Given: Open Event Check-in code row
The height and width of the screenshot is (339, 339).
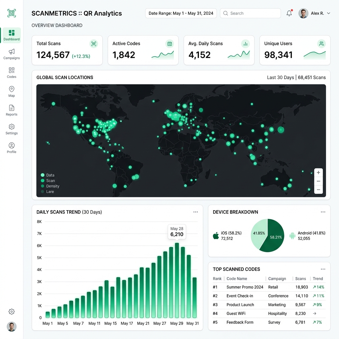Looking at the screenshot, I should click(269, 296).
